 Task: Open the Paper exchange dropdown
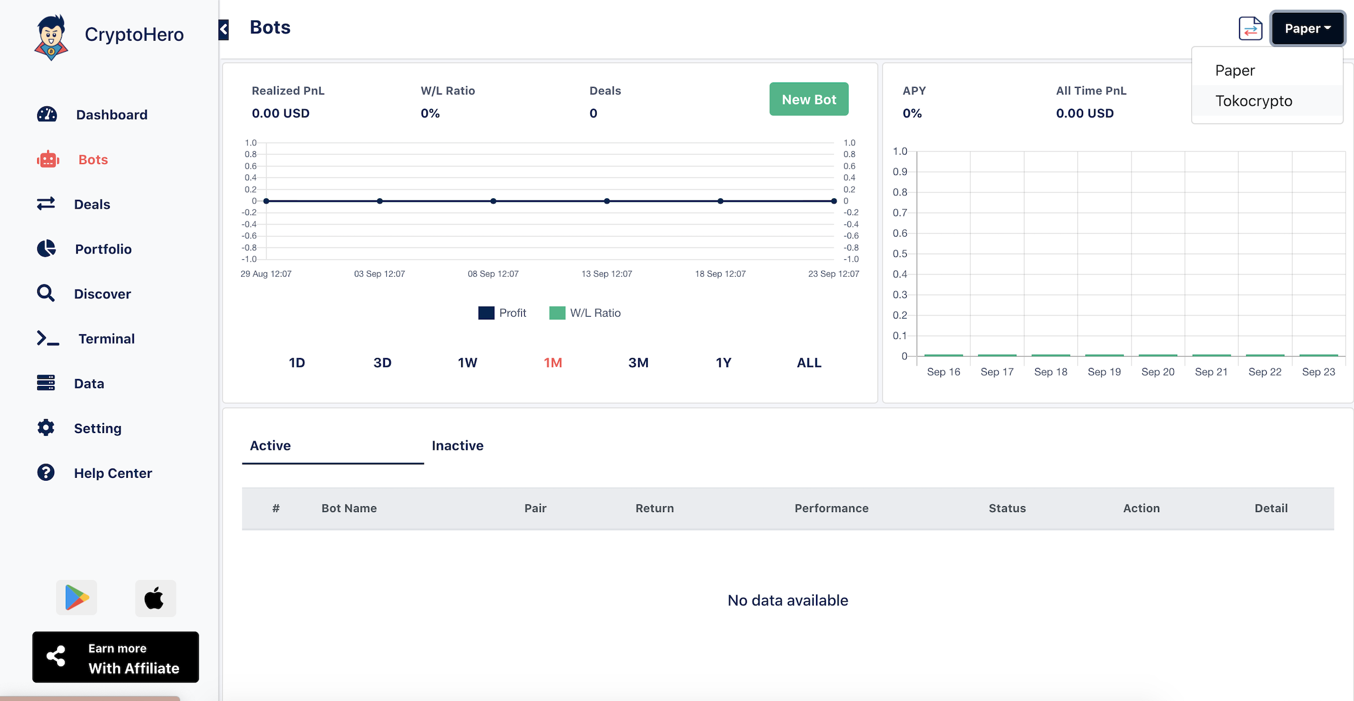(1307, 28)
